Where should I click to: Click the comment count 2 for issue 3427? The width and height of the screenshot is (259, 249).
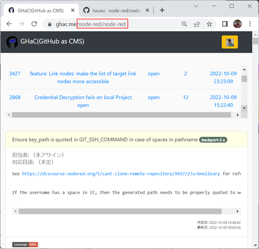point(186,73)
